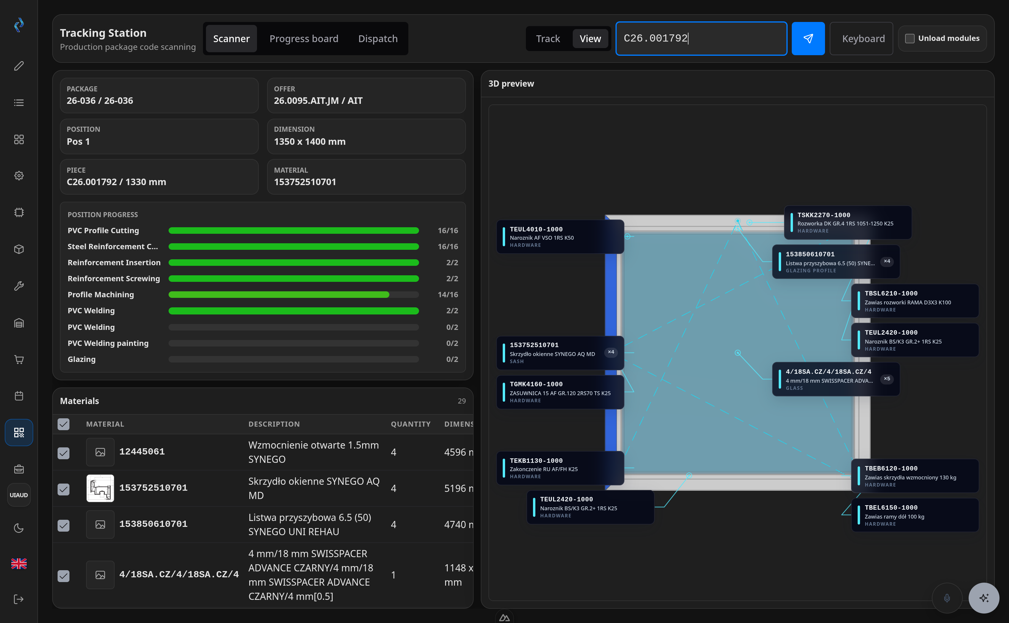Switch to View mode
The height and width of the screenshot is (623, 1009).
coord(590,38)
